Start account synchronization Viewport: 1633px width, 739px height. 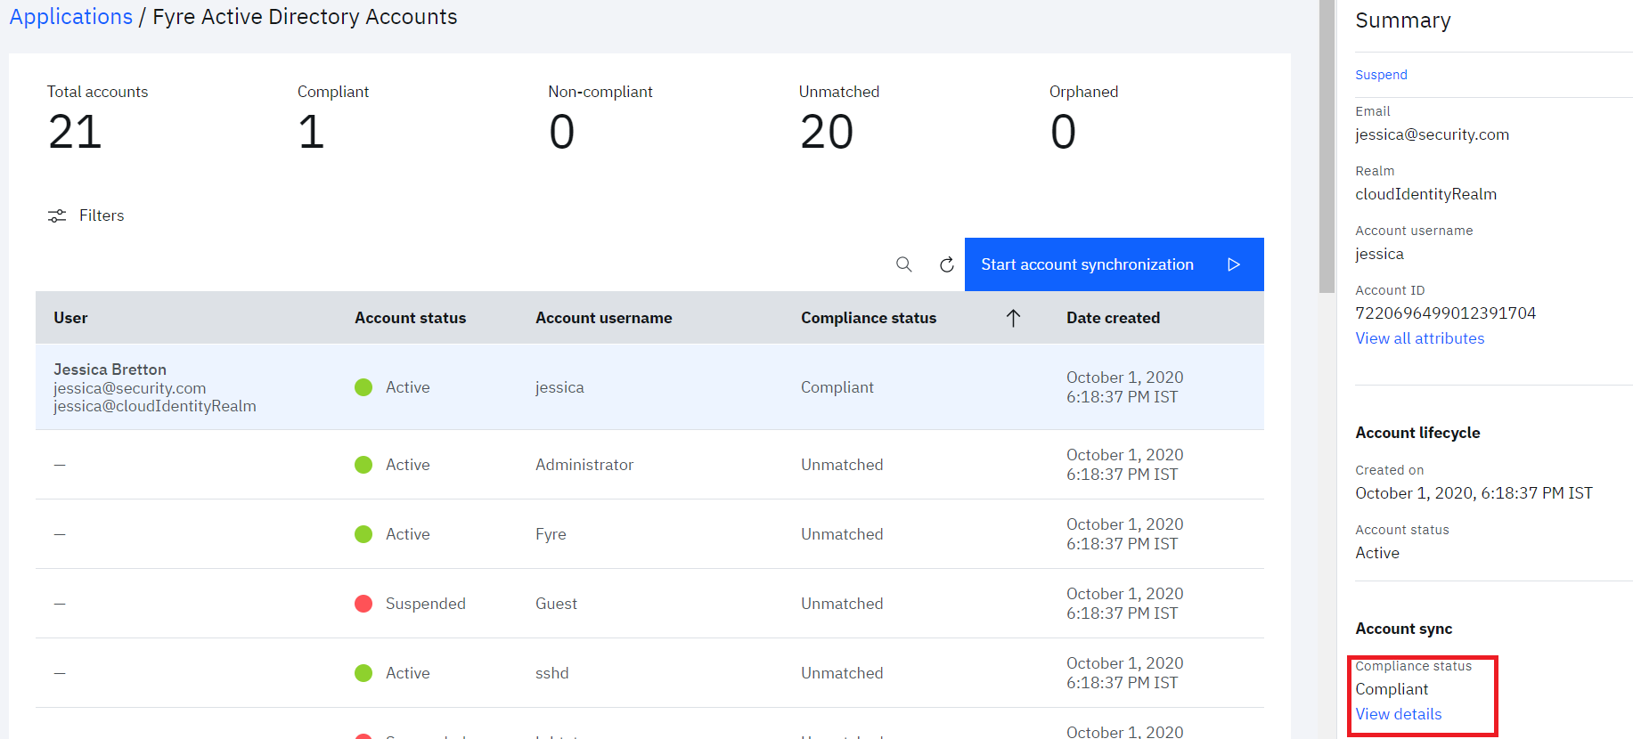click(x=1114, y=264)
